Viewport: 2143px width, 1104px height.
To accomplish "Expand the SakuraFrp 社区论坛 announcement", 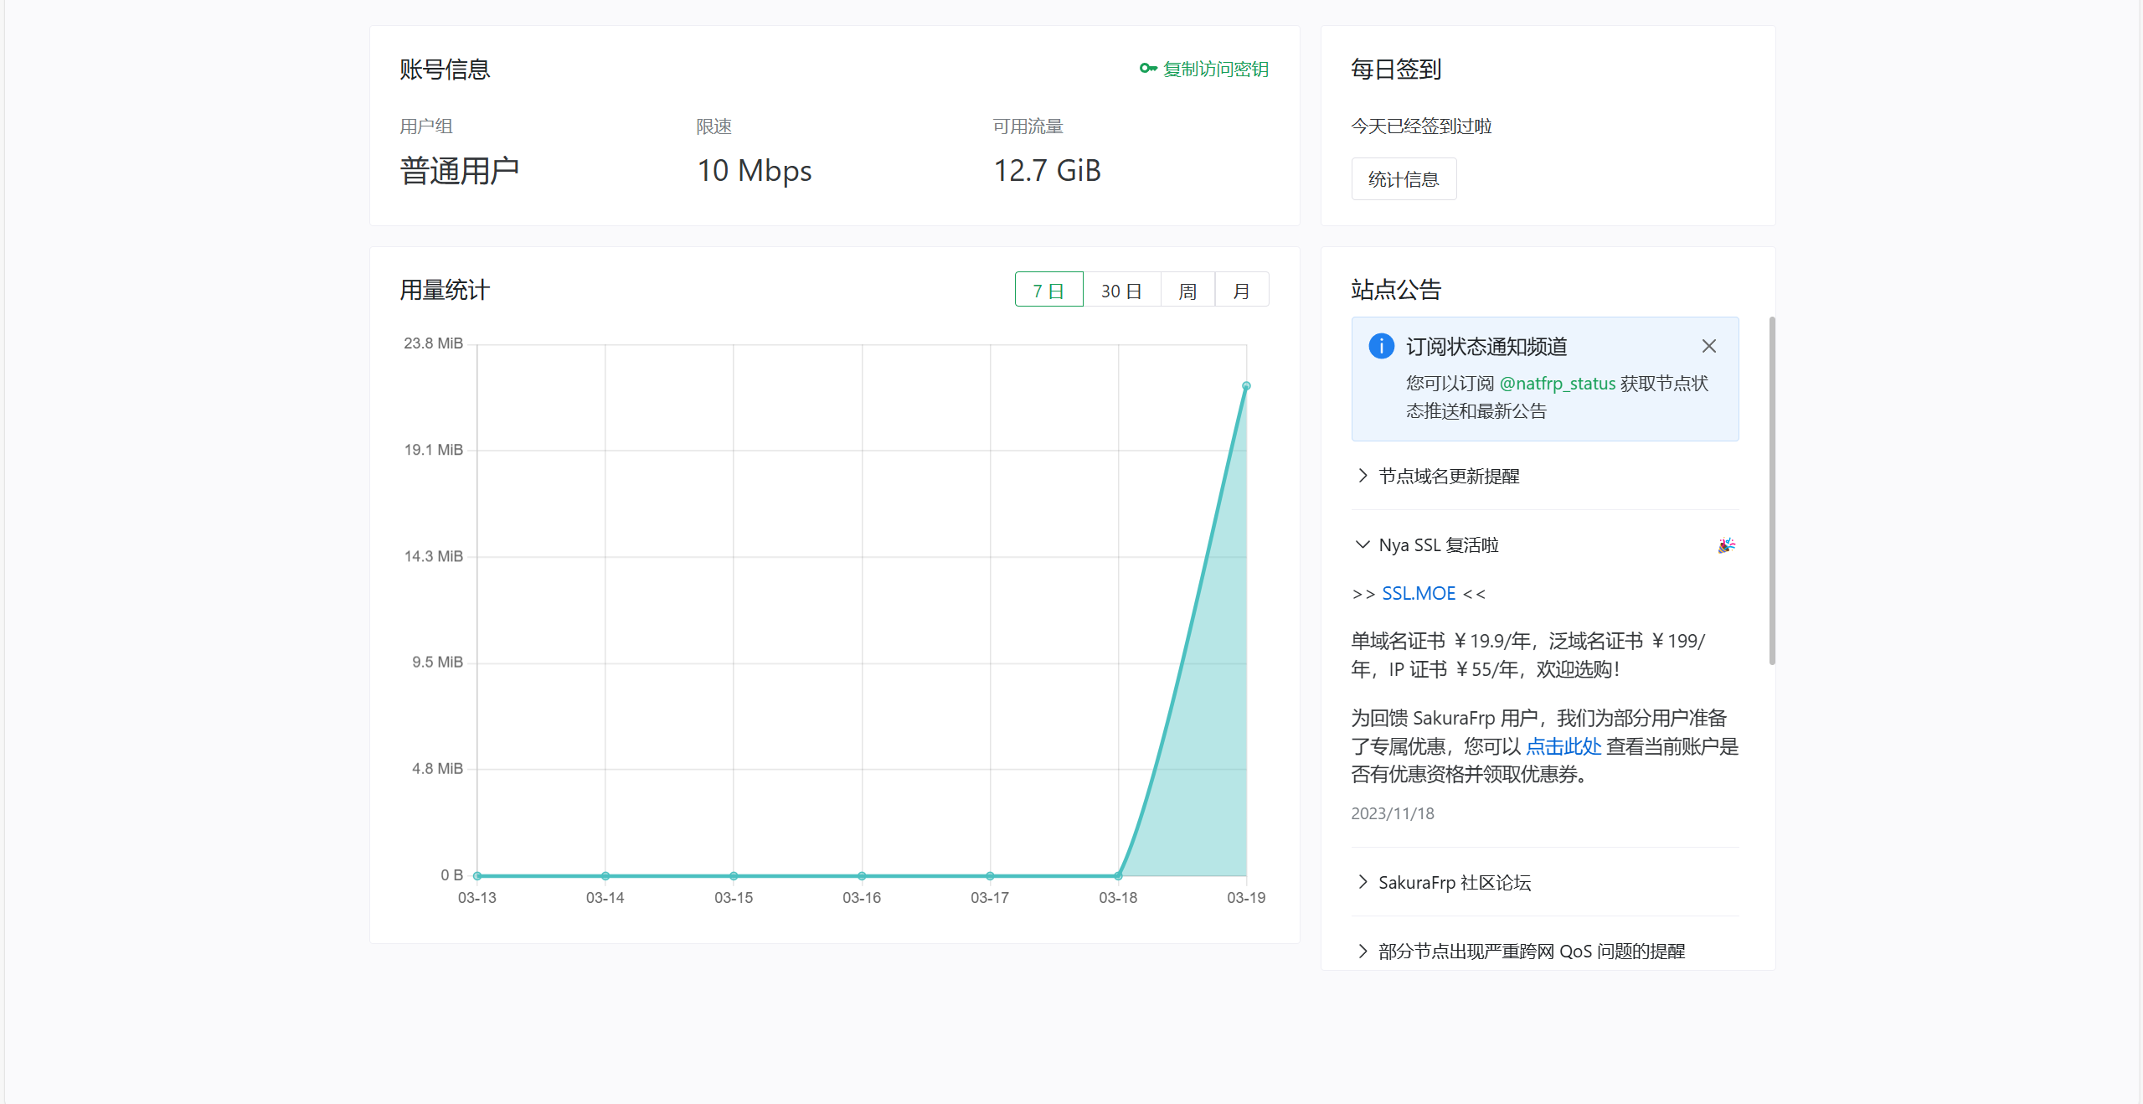I will 1454,882.
